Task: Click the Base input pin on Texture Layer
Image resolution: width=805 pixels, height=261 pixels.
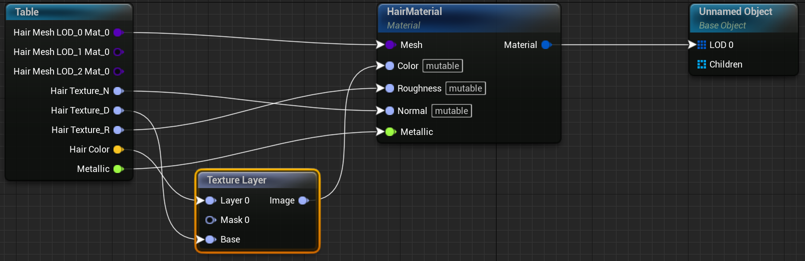Action: pyautogui.click(x=210, y=239)
